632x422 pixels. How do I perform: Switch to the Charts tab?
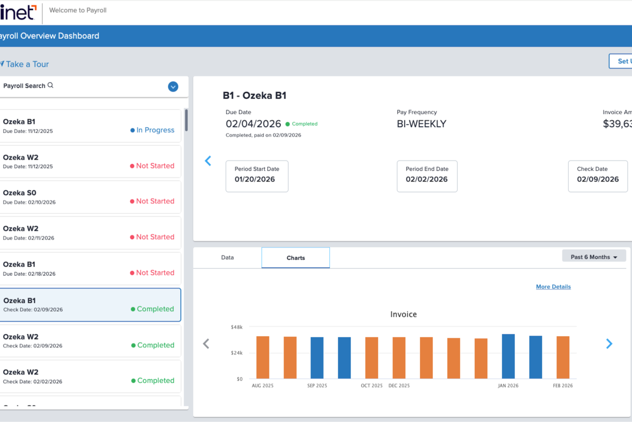[296, 257]
